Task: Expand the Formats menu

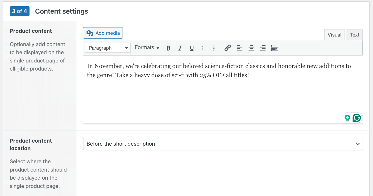Action: 147,47
